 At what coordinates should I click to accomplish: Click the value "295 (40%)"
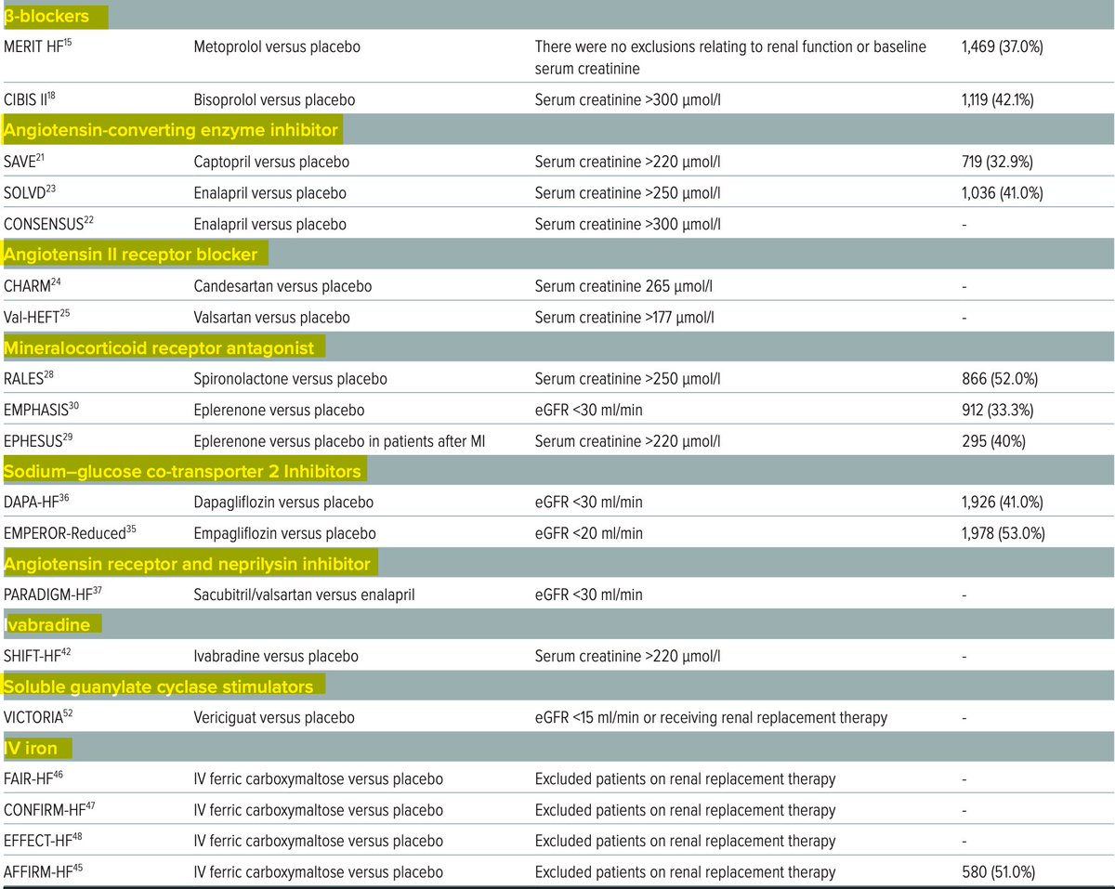(991, 442)
